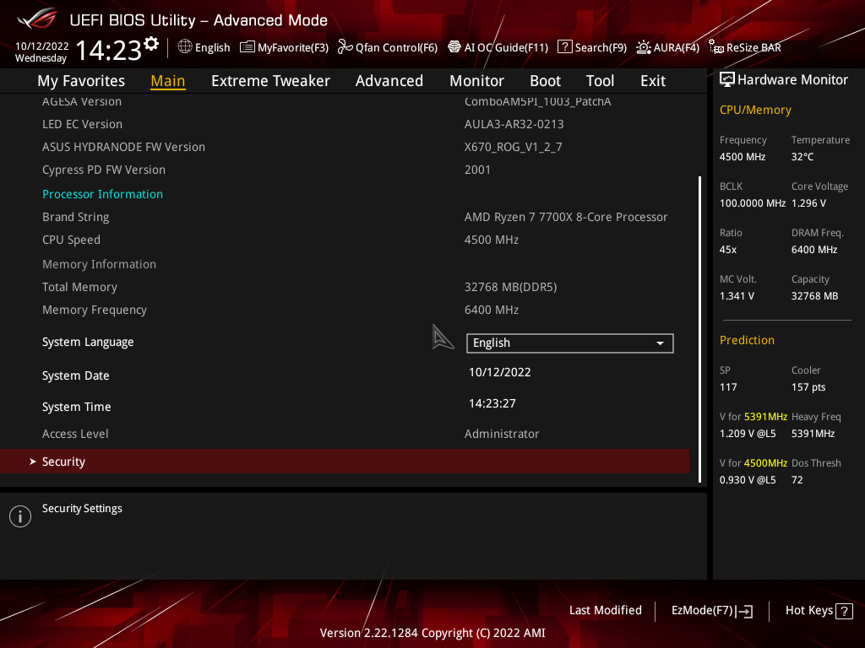Viewport: 865px width, 648px height.
Task: Click the Hot Keys question mark icon
Action: tap(844, 611)
